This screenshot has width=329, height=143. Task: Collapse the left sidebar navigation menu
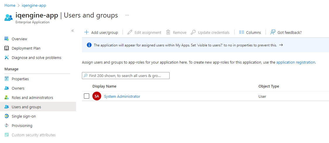coord(73,31)
